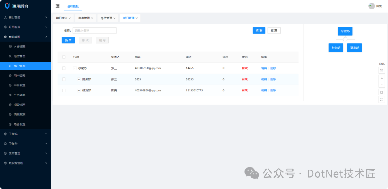Toggle the select-all checkbox in table header
388x189 pixels.
click(64, 57)
